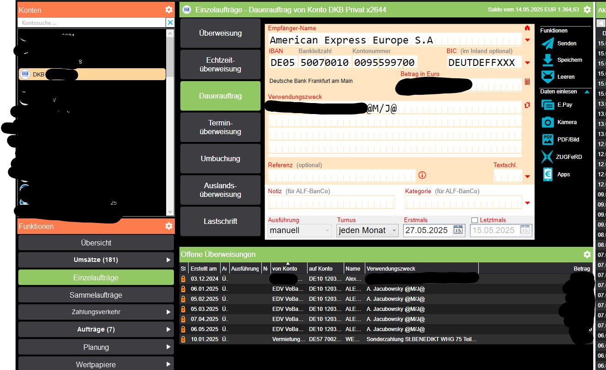Screen dimensions: 606x370
Task: Click lock icon of 06.01.2025 transfer
Action: click(183, 289)
